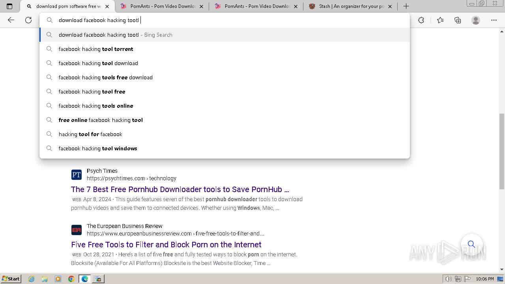Open the Extensions puzzle icon
The image size is (505, 284).
(x=421, y=20)
